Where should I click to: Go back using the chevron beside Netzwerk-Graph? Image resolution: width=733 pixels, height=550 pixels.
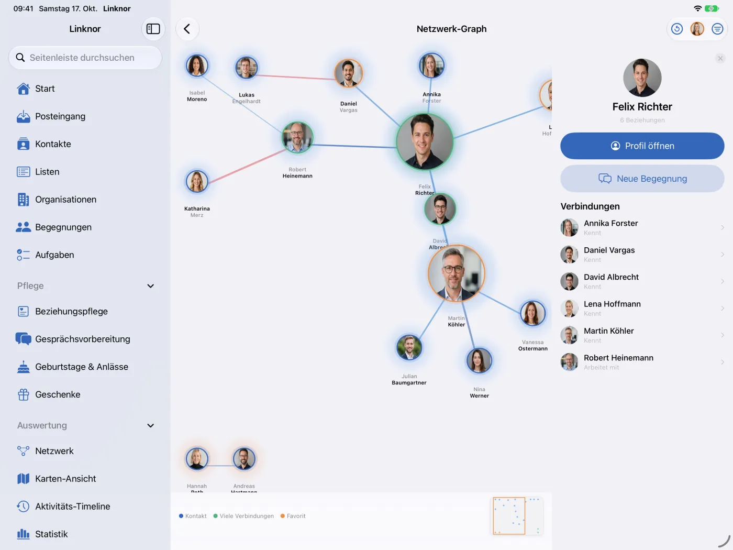187,29
